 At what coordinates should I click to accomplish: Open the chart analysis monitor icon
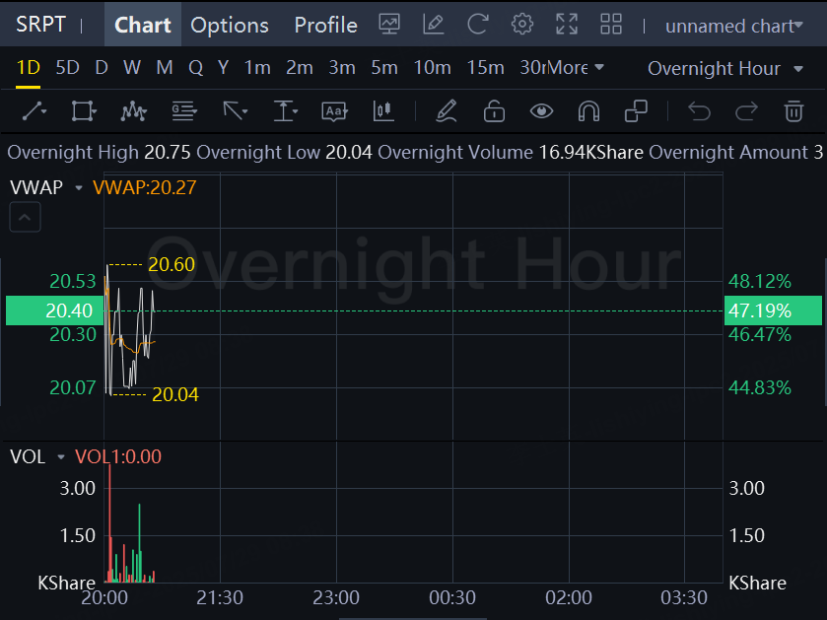click(x=389, y=25)
